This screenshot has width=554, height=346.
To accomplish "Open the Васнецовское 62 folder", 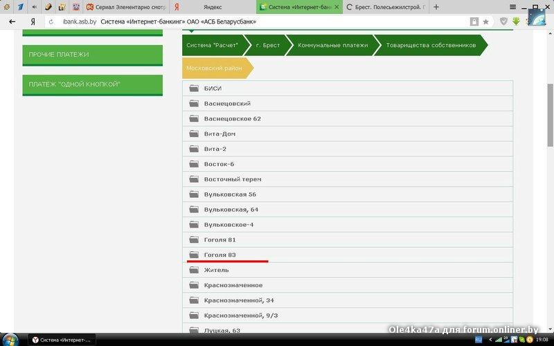I will tap(348, 118).
